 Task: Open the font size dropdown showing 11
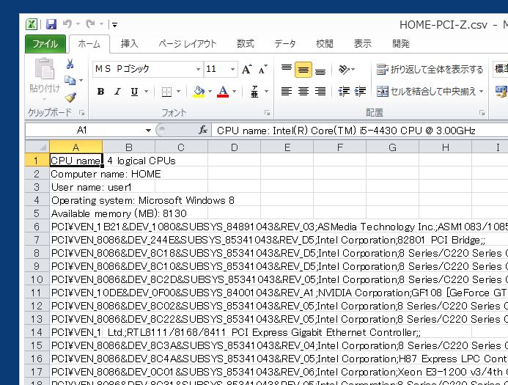pos(232,69)
